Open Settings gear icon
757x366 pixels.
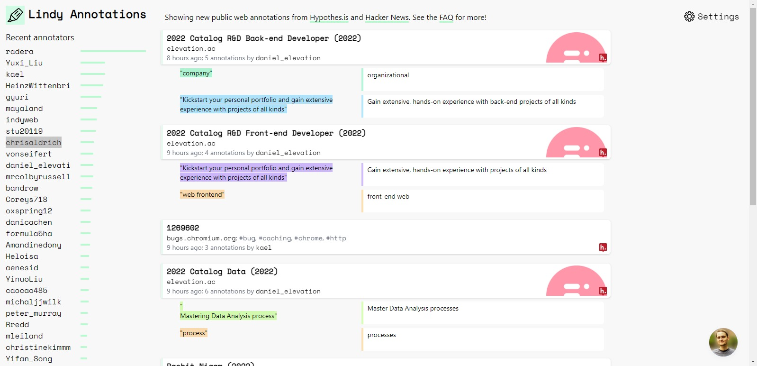coord(689,17)
